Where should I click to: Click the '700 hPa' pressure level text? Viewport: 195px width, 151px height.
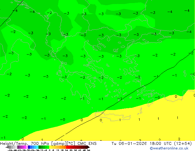coord(40,144)
